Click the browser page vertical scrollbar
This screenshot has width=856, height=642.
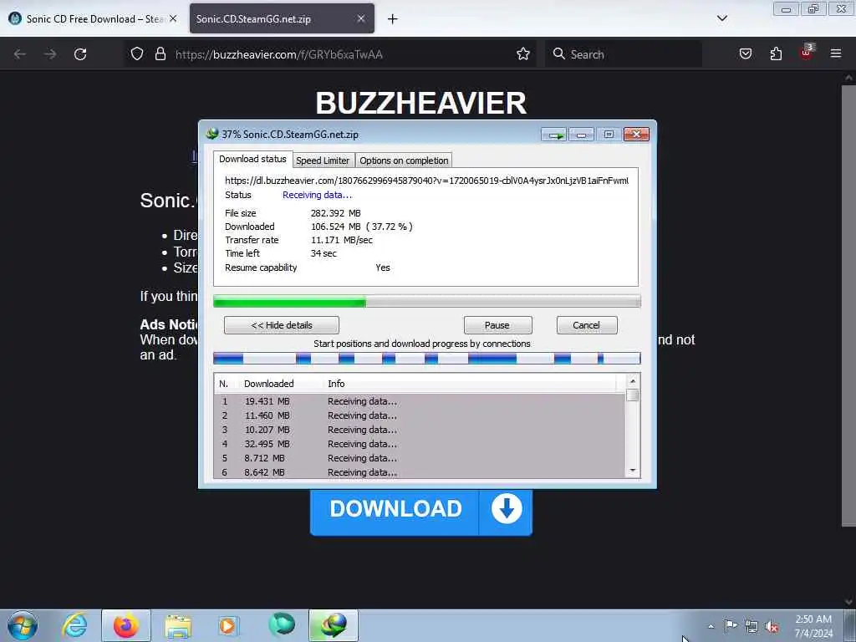pos(848,306)
